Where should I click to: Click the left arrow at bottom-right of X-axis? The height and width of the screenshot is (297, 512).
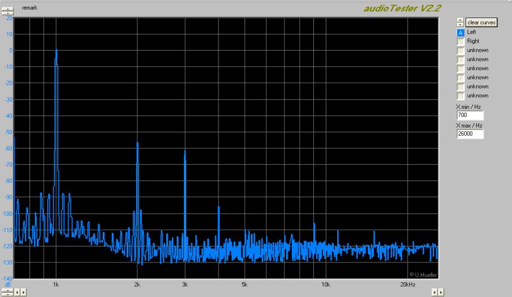click(434, 292)
